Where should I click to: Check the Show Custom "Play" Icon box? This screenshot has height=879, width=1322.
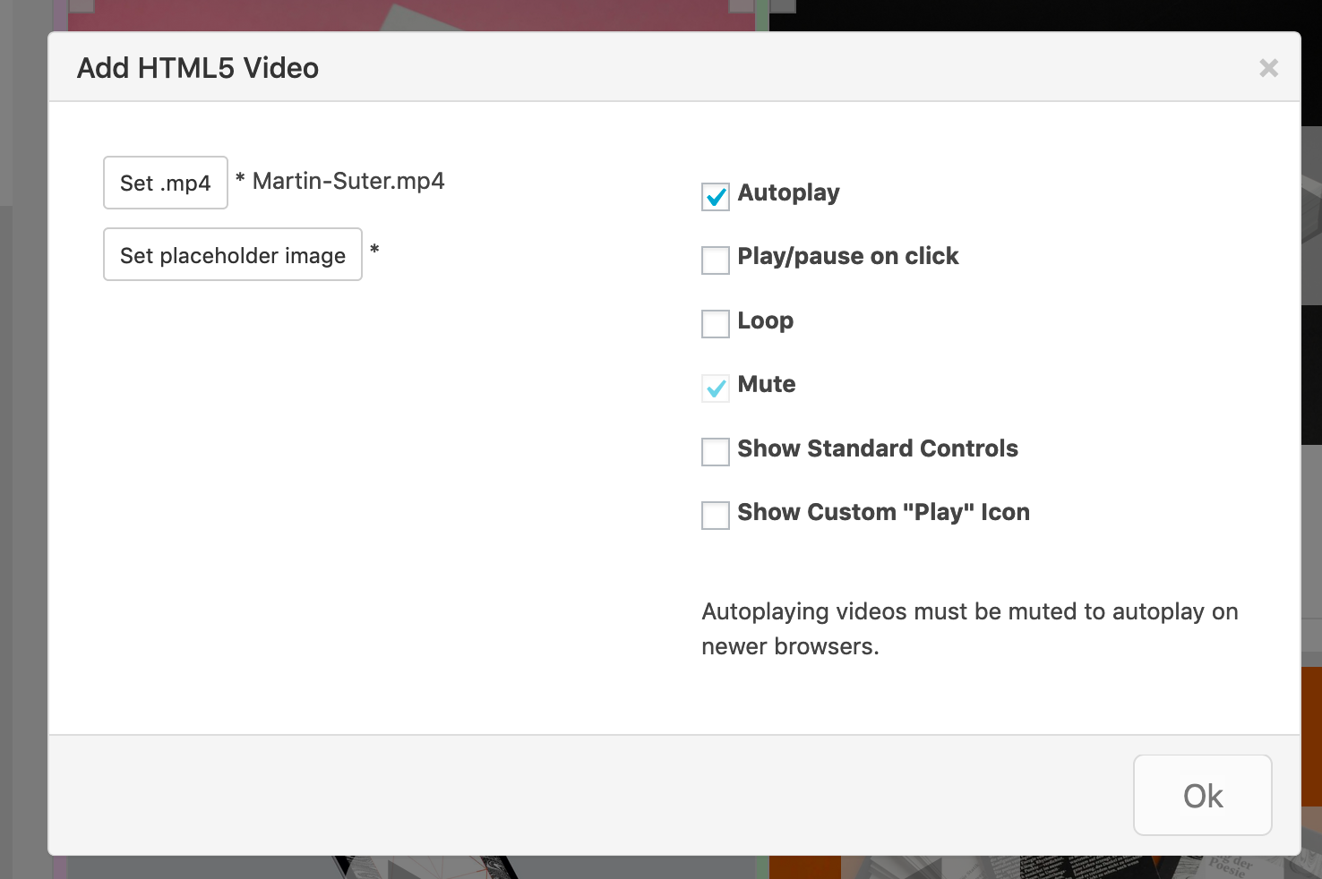point(716,516)
